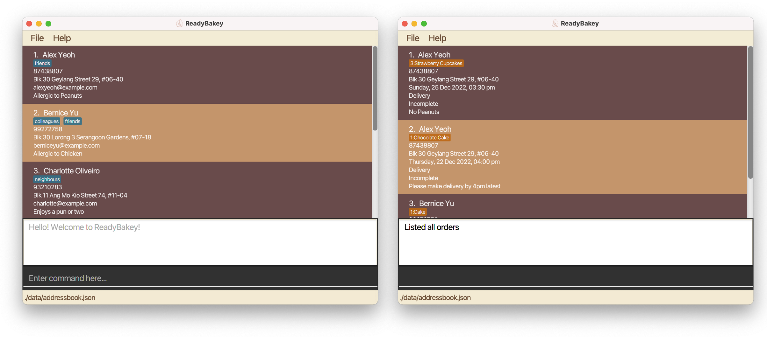Click the colleagues tag on Bernice Yu
Viewport: 767px width, 341px height.
pos(47,121)
